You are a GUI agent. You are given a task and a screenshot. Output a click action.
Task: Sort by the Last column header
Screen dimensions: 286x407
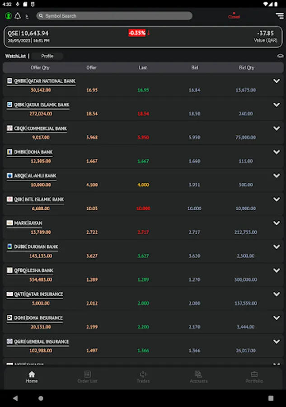pos(143,68)
